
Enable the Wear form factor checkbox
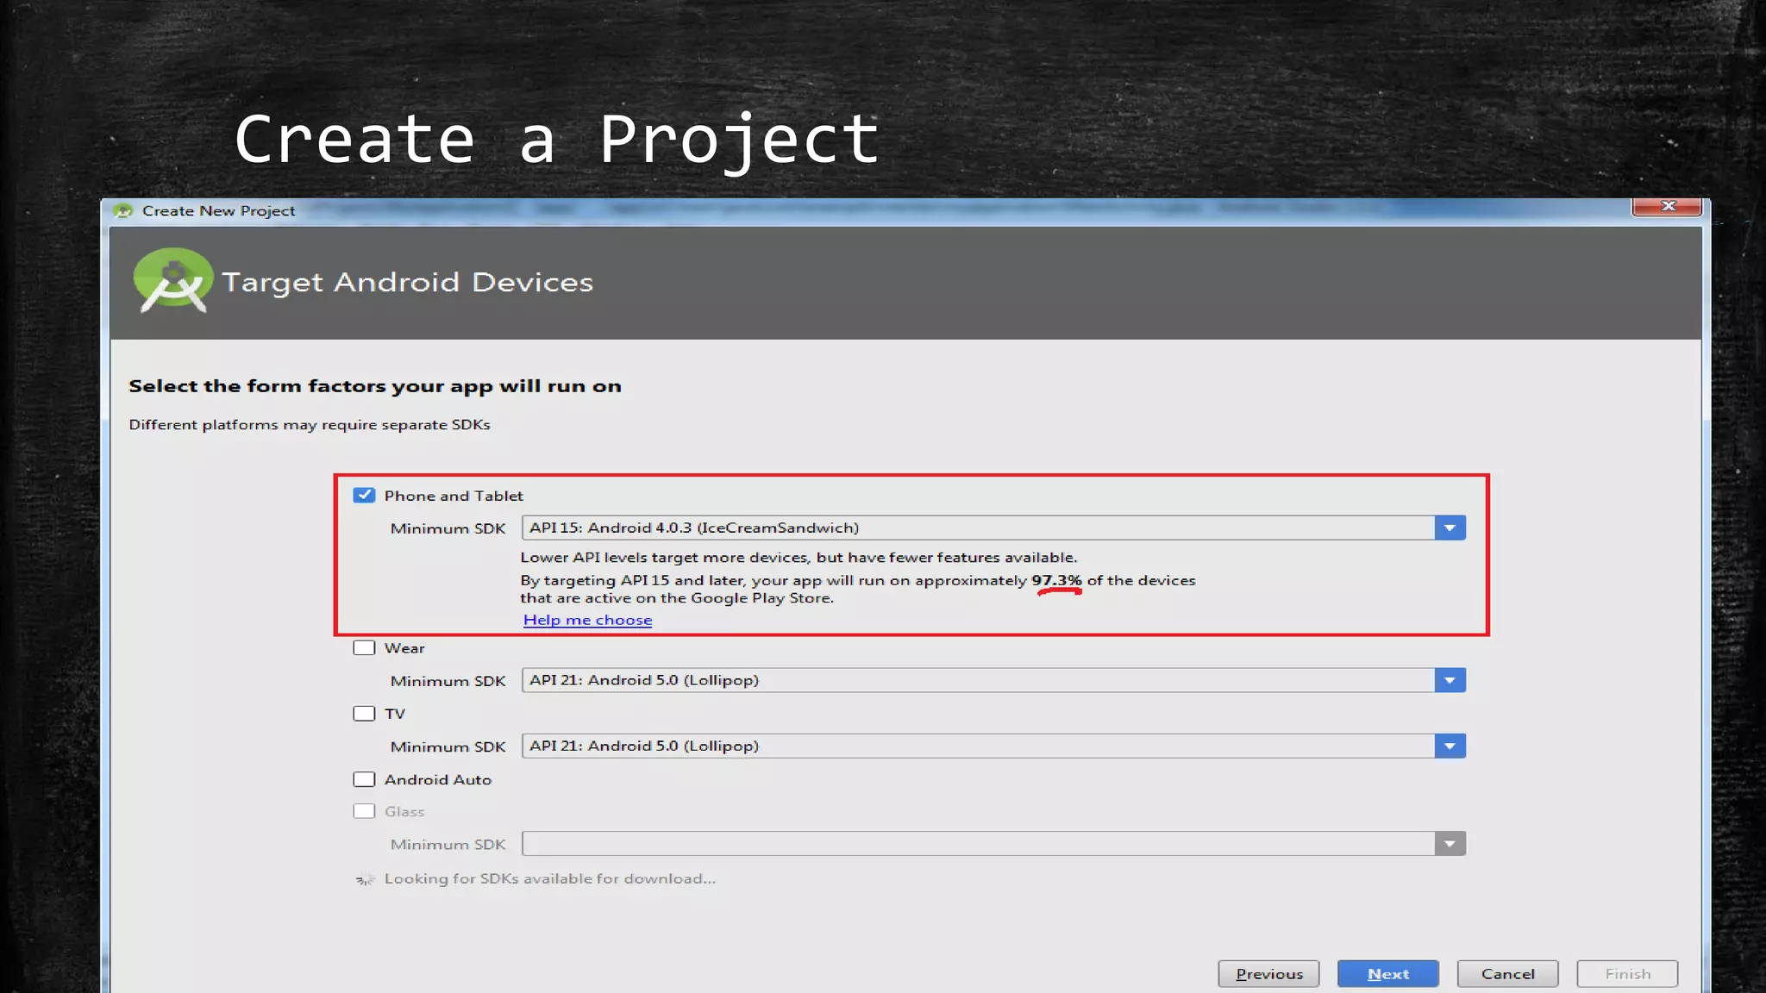click(364, 647)
